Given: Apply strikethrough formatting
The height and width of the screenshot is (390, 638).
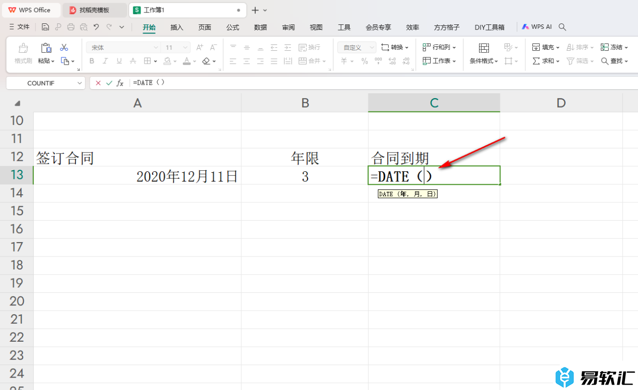Looking at the screenshot, I should click(133, 61).
